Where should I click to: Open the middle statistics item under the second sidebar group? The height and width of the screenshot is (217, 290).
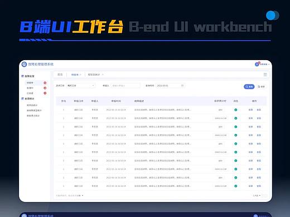click(x=34, y=110)
